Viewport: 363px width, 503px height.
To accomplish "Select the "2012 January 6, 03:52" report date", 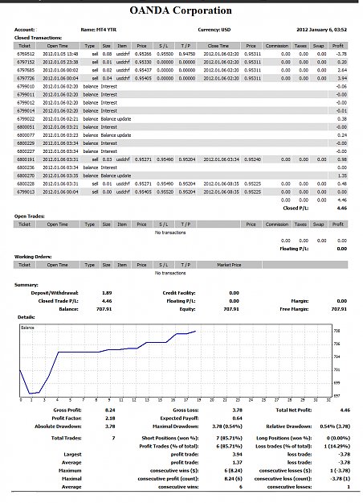I will click(x=321, y=30).
